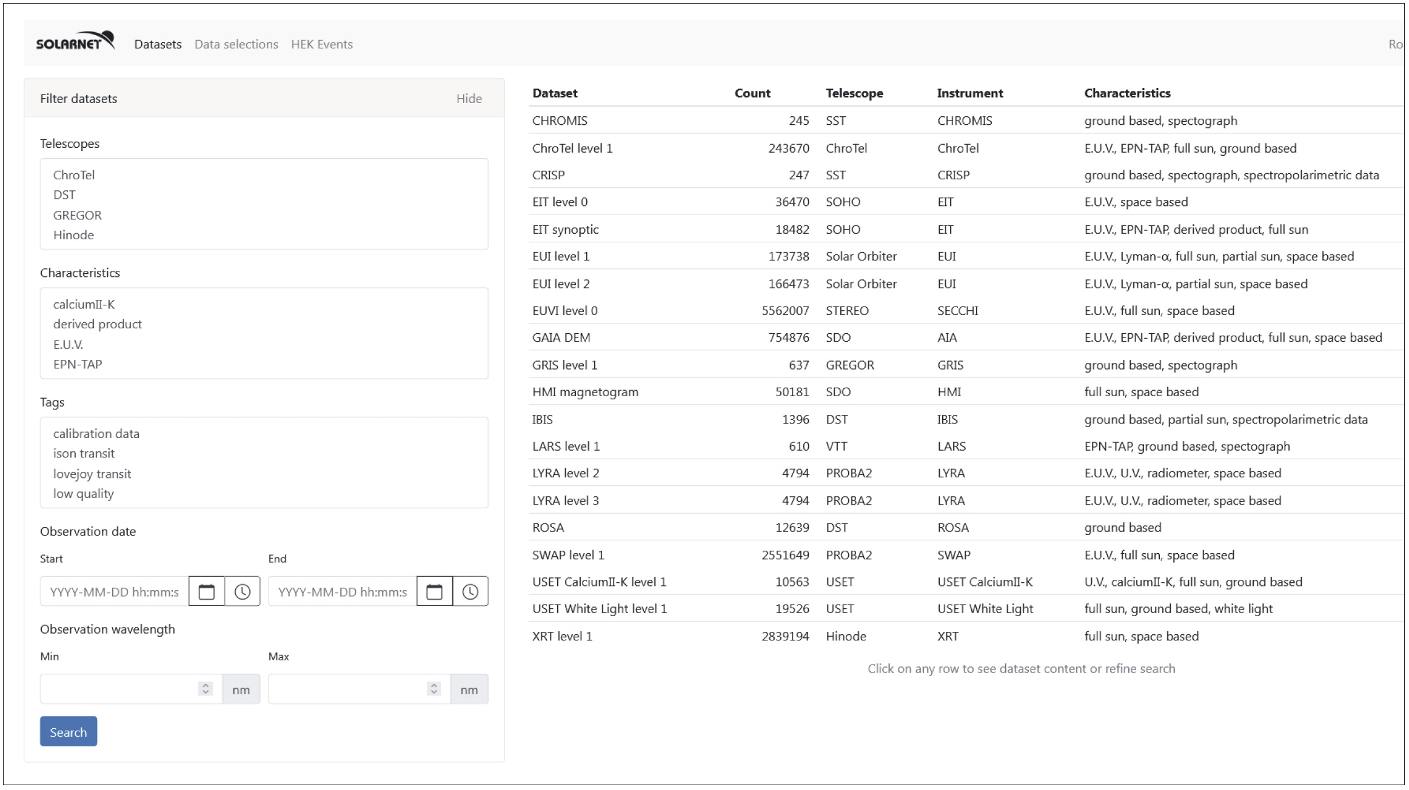Open the End time clock picker
The width and height of the screenshot is (1409, 790).
pyautogui.click(x=470, y=591)
